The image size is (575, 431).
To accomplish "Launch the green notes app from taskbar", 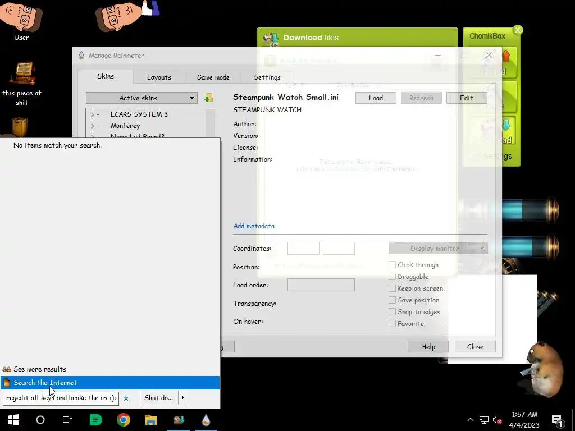I will pyautogui.click(x=95, y=420).
